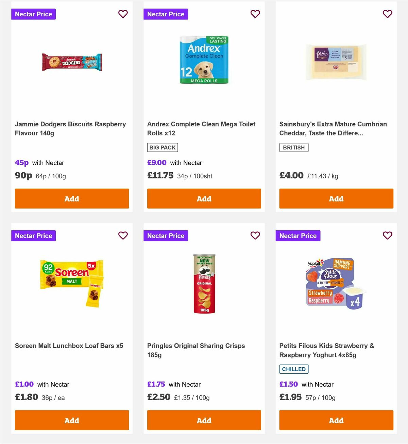Favourite the Andrex toilet rolls with the heart icon
The image size is (408, 444).
(255, 14)
